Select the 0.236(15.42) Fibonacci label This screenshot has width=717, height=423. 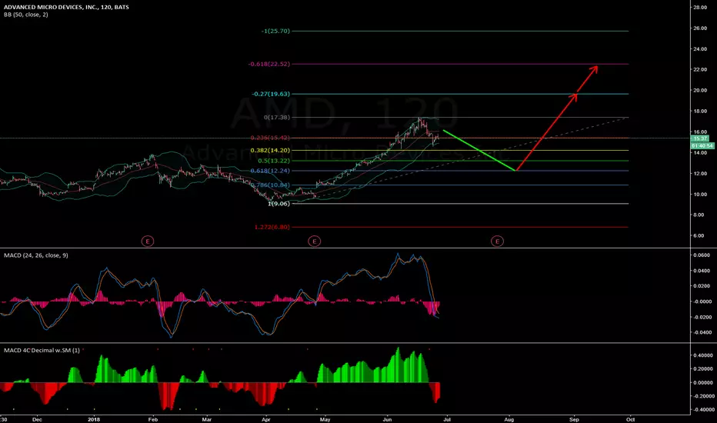270,138
